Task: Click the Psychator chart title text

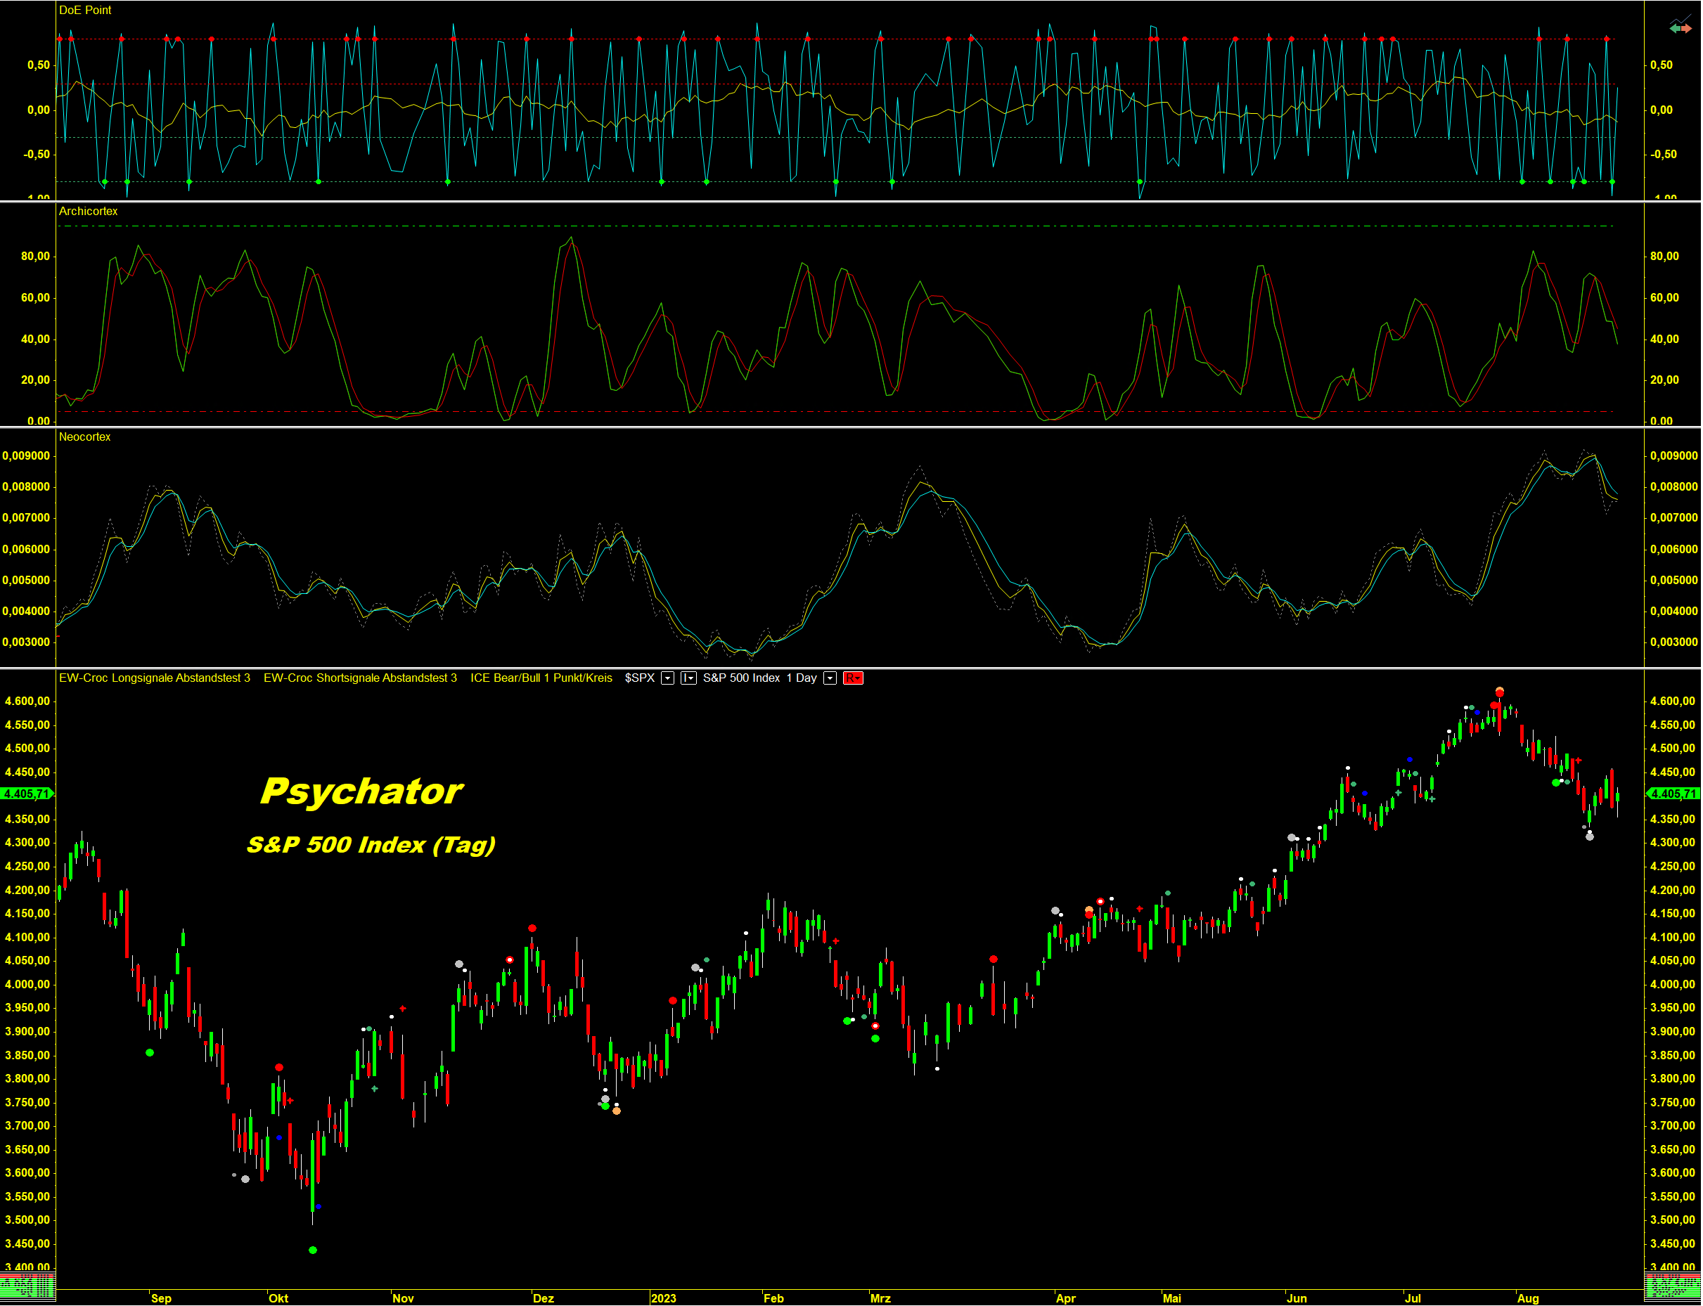Action: pos(361,791)
